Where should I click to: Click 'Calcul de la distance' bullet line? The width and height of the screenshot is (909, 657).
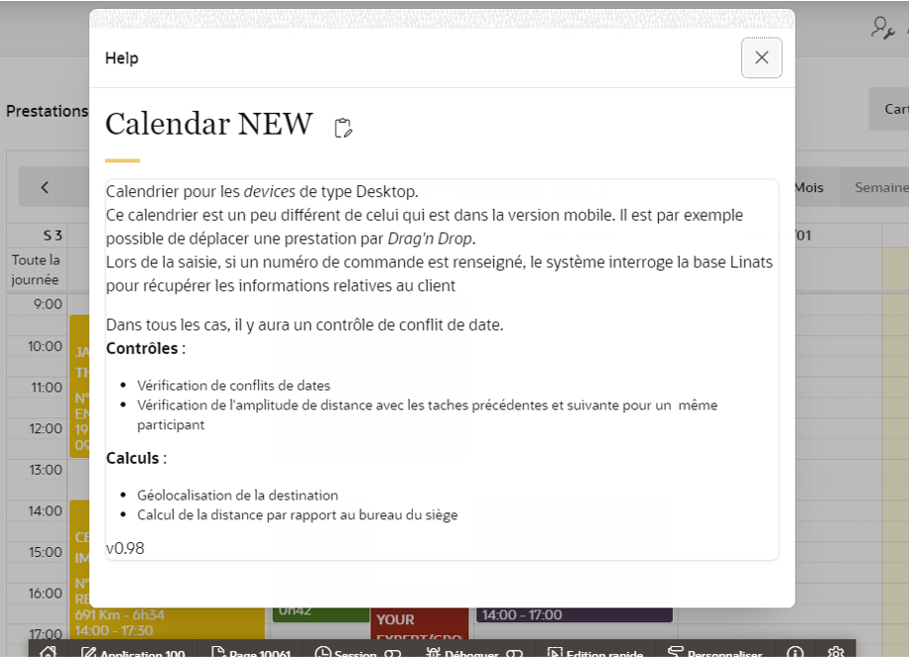298,515
